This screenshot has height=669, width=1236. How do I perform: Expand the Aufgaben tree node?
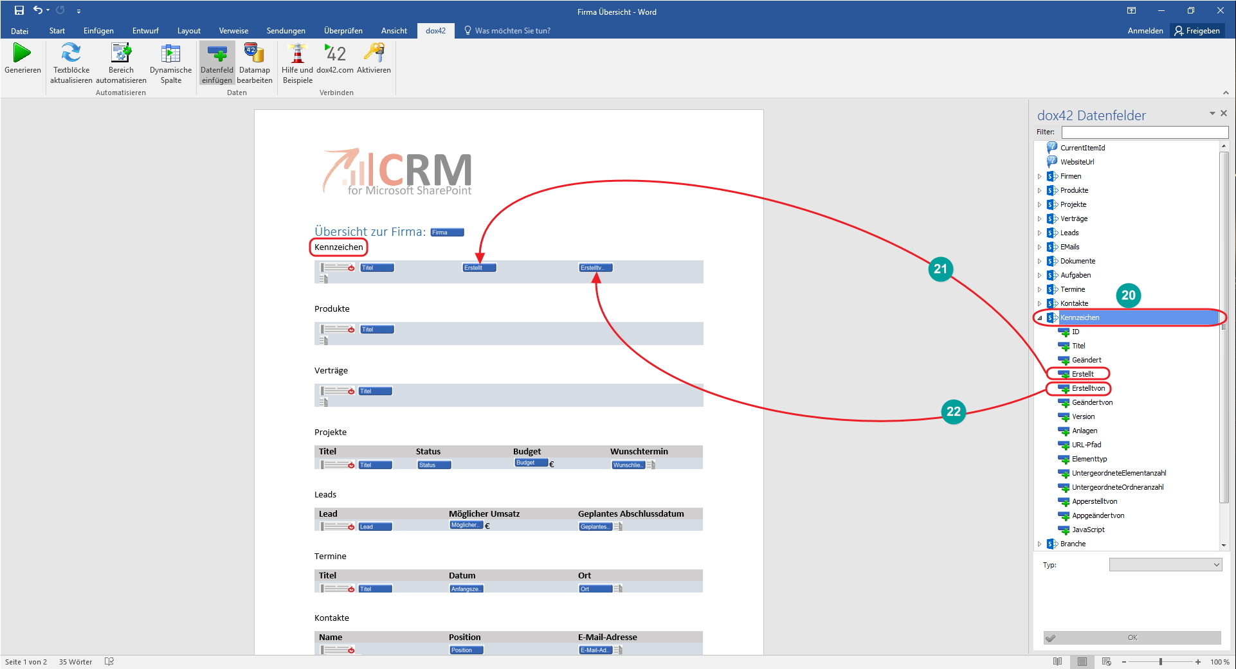(x=1039, y=275)
